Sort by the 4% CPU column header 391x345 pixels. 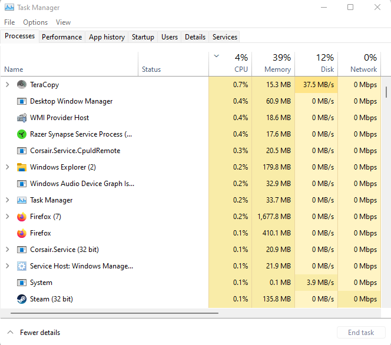[230, 64]
